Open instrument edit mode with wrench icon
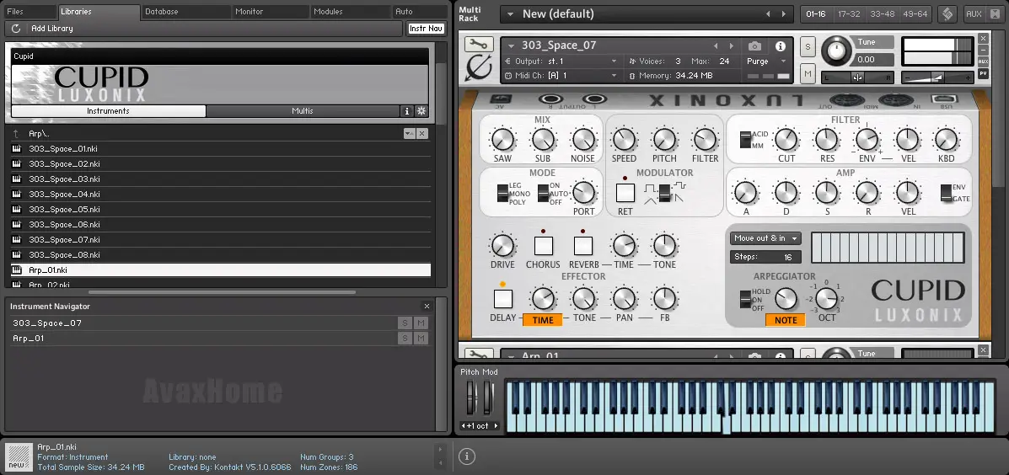Screen dimensions: 1009x475 pyautogui.click(x=479, y=44)
